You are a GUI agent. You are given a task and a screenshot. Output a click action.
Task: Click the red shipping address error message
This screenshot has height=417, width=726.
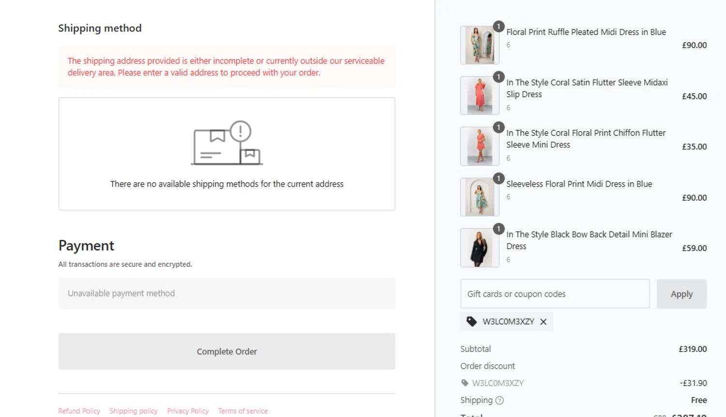227,67
